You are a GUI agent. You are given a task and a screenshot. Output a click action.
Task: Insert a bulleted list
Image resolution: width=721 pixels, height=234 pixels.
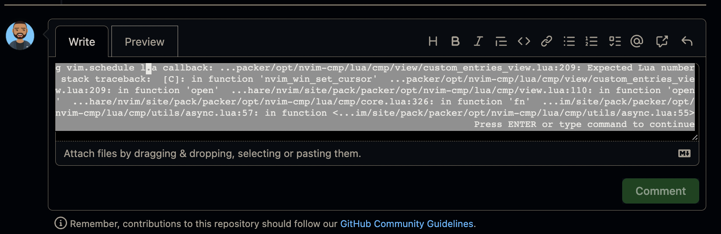pos(569,41)
